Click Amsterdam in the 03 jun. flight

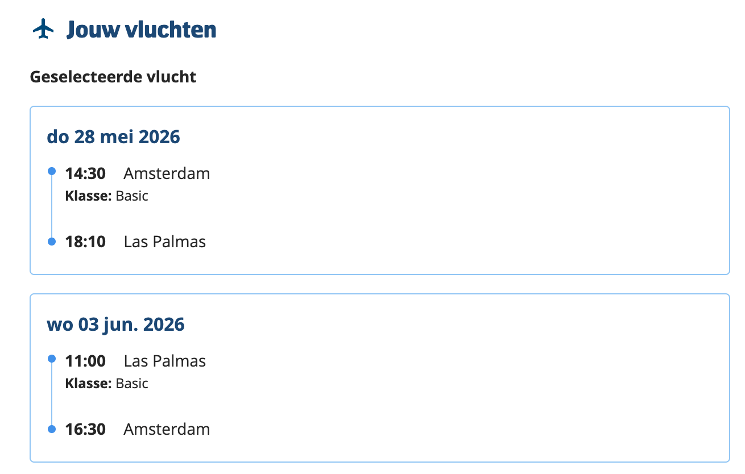(x=167, y=429)
